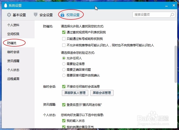Click the 个人状态: section label
The width and height of the screenshot is (179, 130).
coord(49,115)
